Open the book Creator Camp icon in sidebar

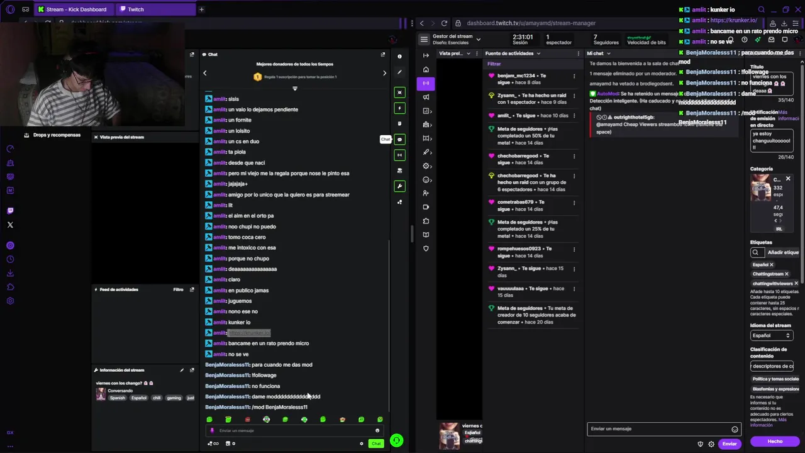pos(426,235)
